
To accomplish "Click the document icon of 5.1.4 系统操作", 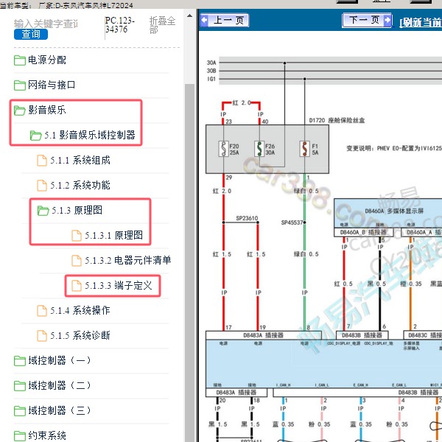I will point(42,311).
